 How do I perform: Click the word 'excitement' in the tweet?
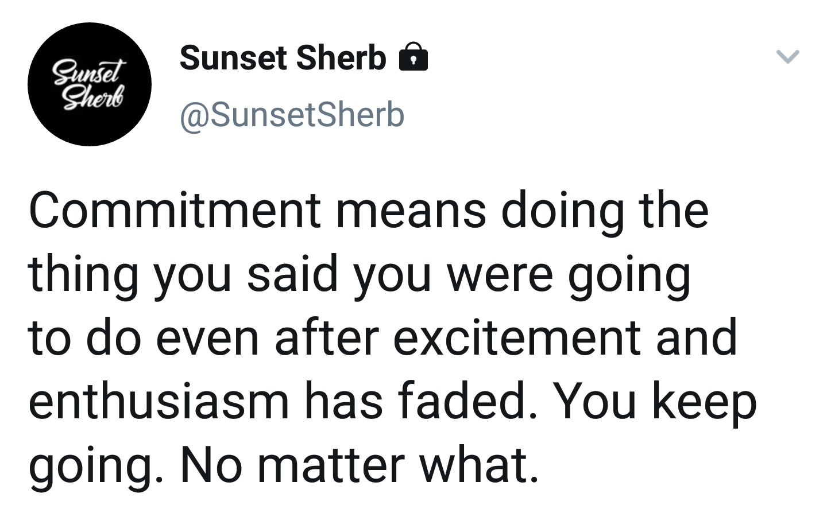(517, 339)
